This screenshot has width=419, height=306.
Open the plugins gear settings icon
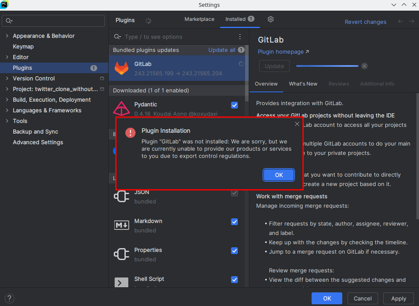[x=270, y=19]
